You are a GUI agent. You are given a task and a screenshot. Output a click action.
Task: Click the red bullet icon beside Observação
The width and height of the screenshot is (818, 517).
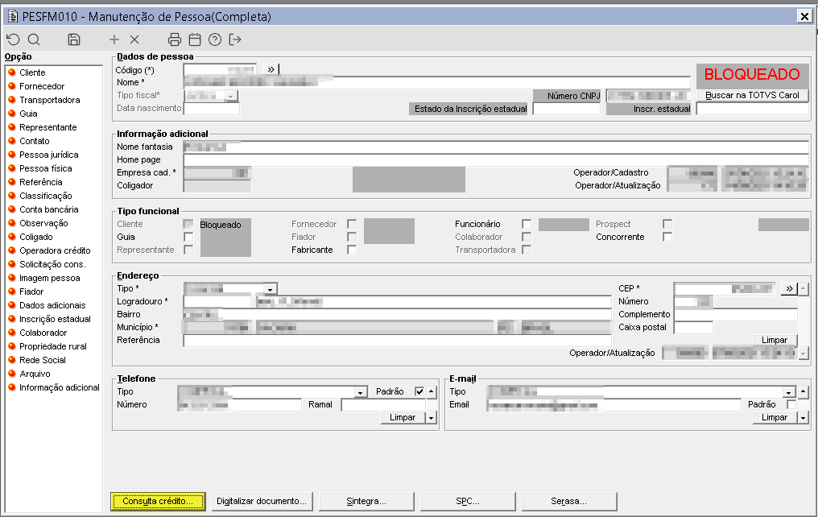click(x=12, y=223)
